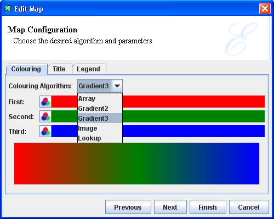Go back with the Previous button
The image size is (274, 219).
click(128, 207)
